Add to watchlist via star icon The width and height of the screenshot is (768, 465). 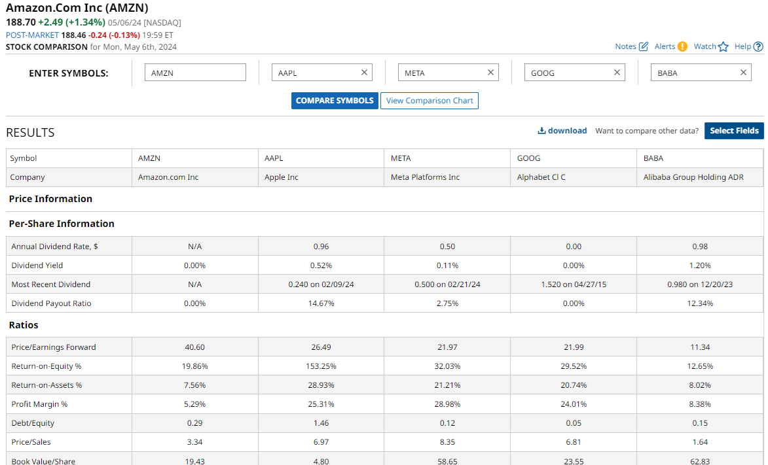point(723,46)
